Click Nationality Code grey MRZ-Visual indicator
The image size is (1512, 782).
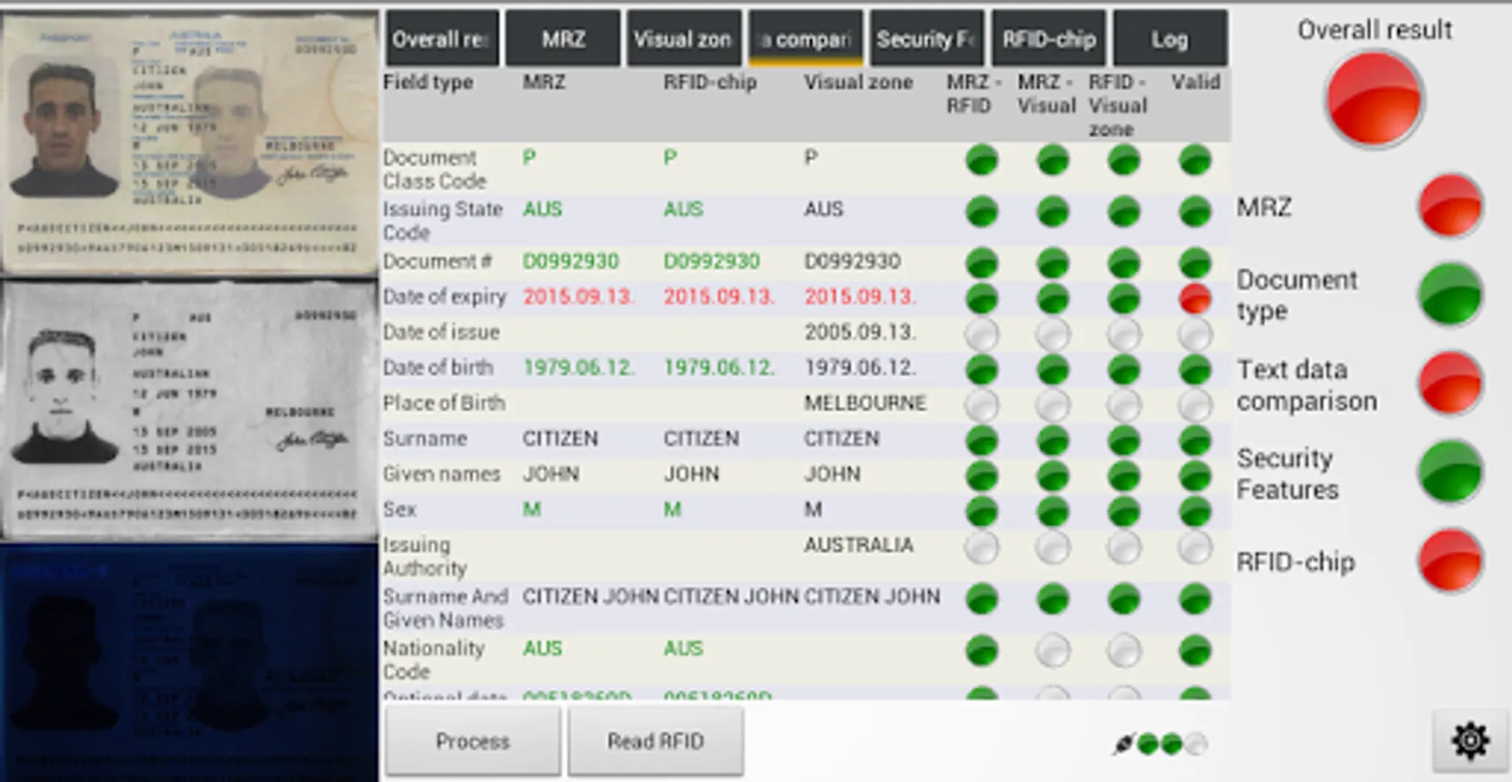pyautogui.click(x=1053, y=651)
